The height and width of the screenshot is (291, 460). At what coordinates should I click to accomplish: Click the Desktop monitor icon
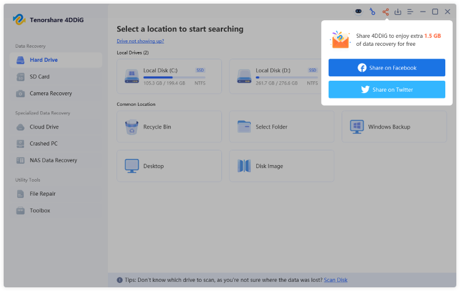pos(132,166)
